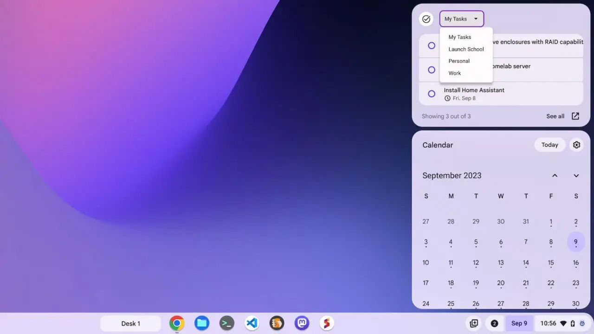Launch the Mastodon app from the shelf
The width and height of the screenshot is (594, 334).
point(302,323)
